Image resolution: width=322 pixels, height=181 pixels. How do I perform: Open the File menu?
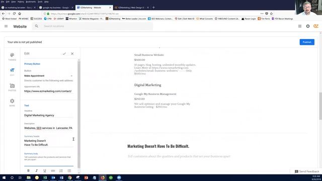point(3,2)
